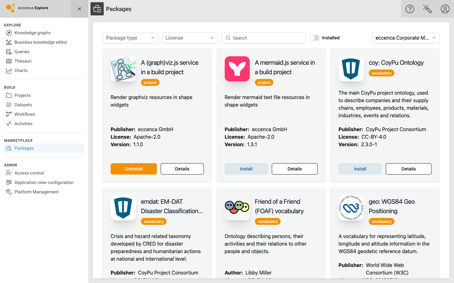Click the W3C logo on geo package
454x283 pixels.
tap(351, 208)
